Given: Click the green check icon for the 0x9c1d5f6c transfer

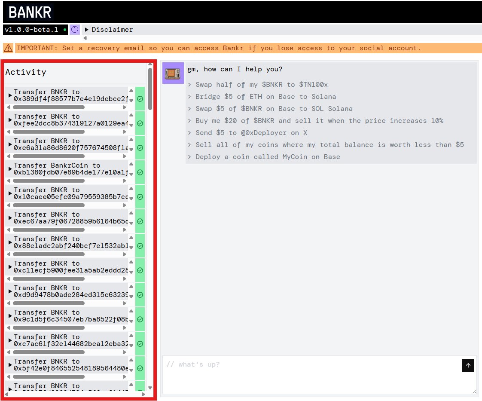Looking at the screenshot, I should pyautogui.click(x=140, y=319).
